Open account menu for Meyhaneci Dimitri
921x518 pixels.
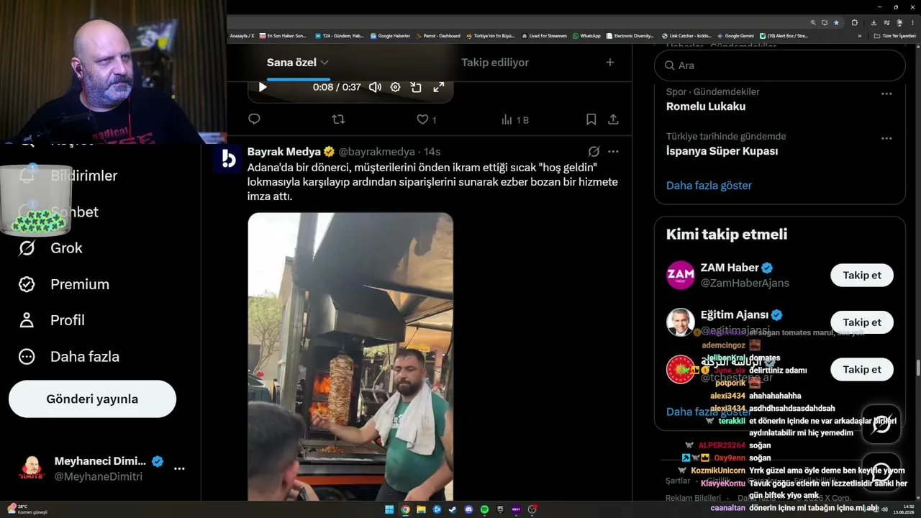coord(180,468)
